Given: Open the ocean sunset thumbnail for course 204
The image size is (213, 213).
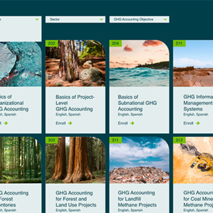Looking at the screenshot, I should tap(139, 63).
